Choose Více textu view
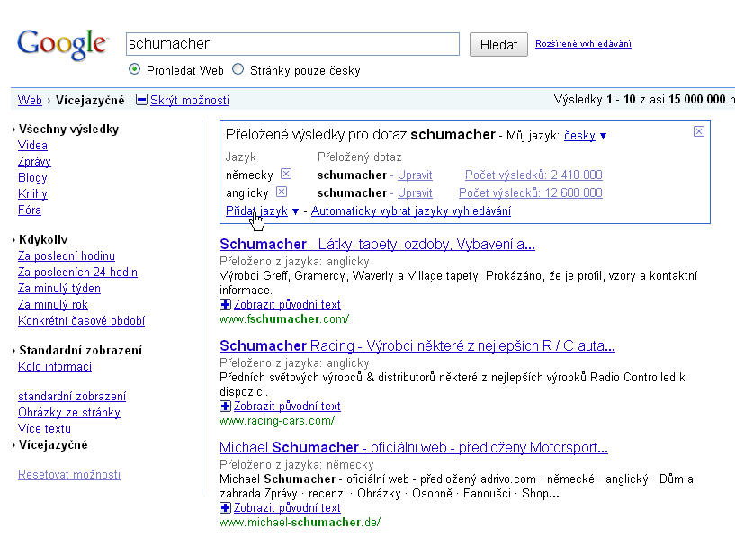 [x=44, y=429]
